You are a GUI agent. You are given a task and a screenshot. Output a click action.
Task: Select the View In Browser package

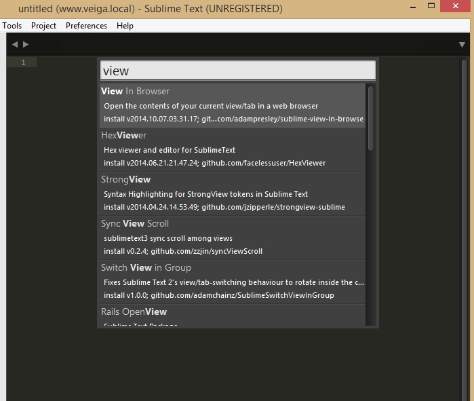pyautogui.click(x=233, y=106)
